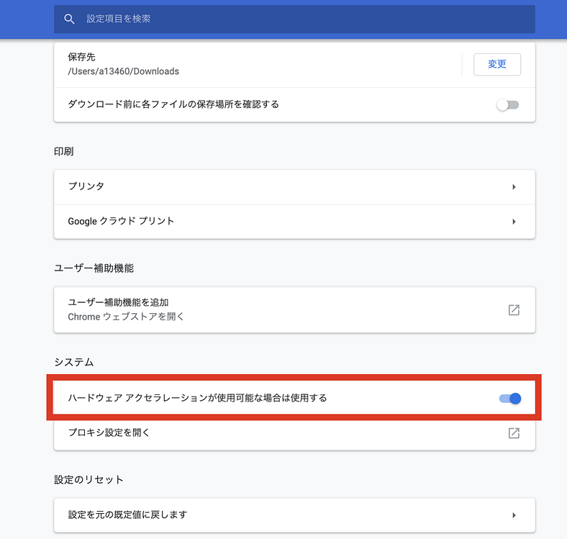The height and width of the screenshot is (539, 567).
Task: Focus the 設定項目を検索 search field
Action: coord(288,19)
